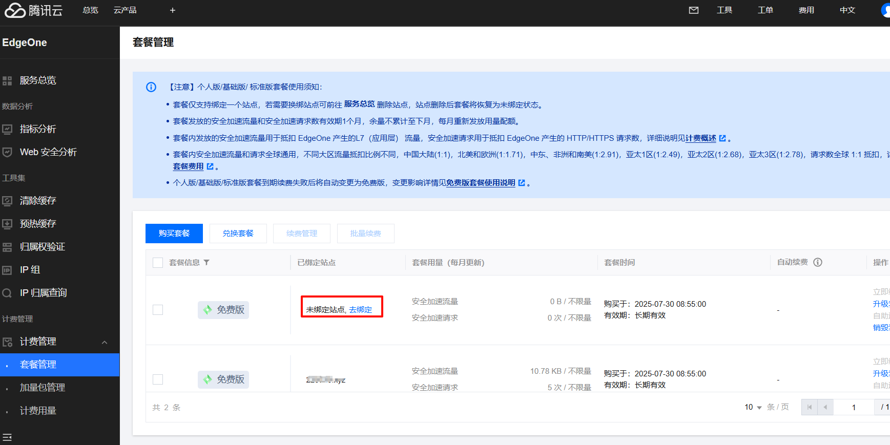This screenshot has width=890, height=445.
Task: Click the 未绑定站点 text
Action: pos(325,310)
